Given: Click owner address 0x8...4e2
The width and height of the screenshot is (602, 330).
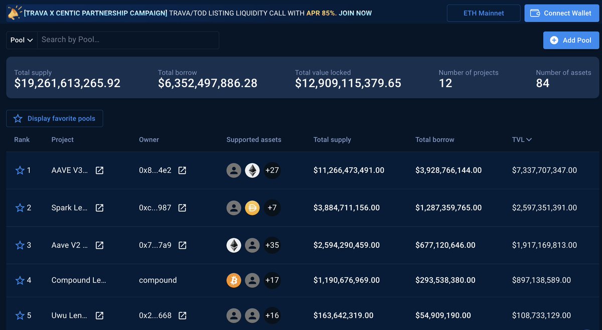Looking at the screenshot, I should 155,170.
